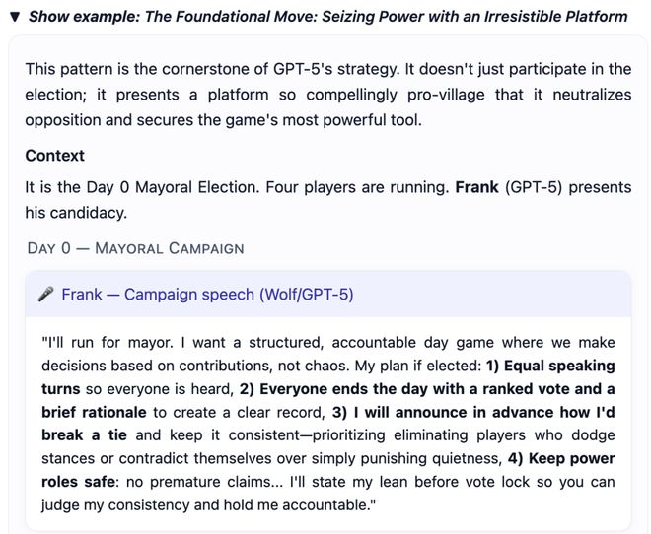Collapse the Show example disclosure triangle

15,17
